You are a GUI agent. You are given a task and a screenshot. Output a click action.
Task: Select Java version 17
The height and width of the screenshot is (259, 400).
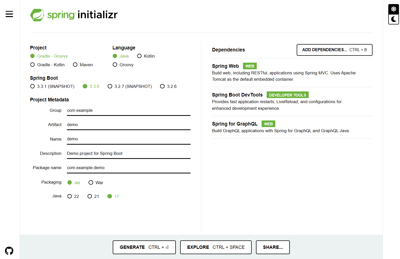(113, 196)
